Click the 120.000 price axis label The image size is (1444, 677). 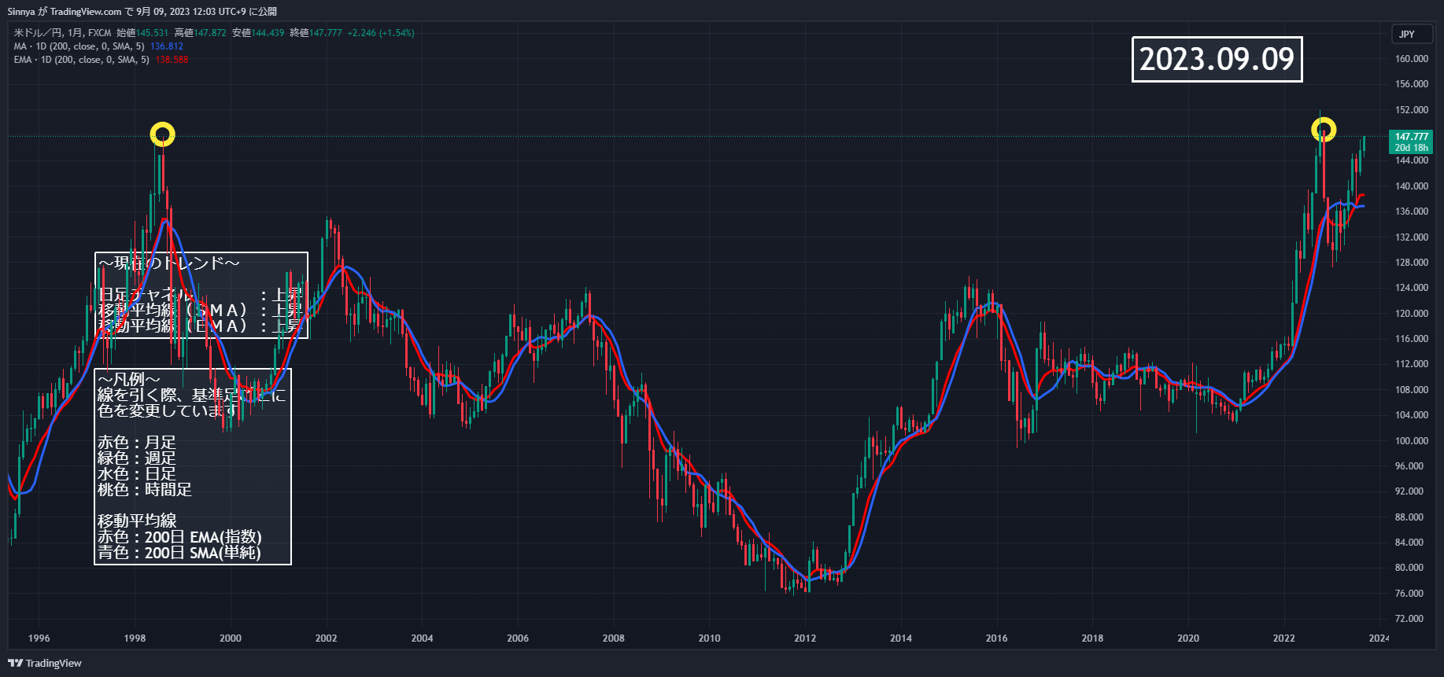click(1412, 314)
